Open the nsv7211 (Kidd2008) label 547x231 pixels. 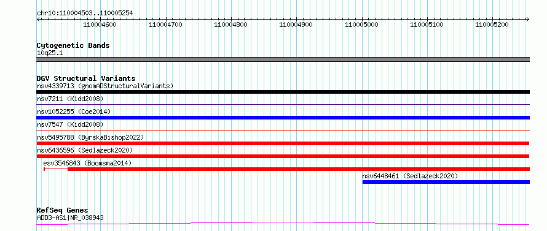70,99
